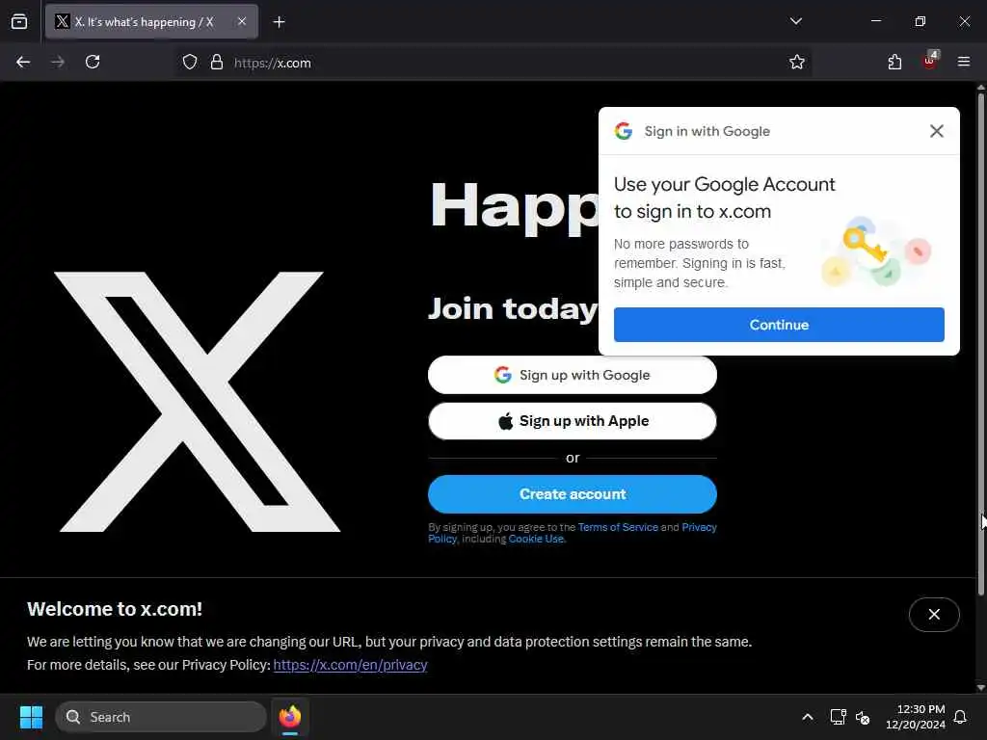987x740 pixels.
Task: Click Continue in Google sign-in popup
Action: 779,325
